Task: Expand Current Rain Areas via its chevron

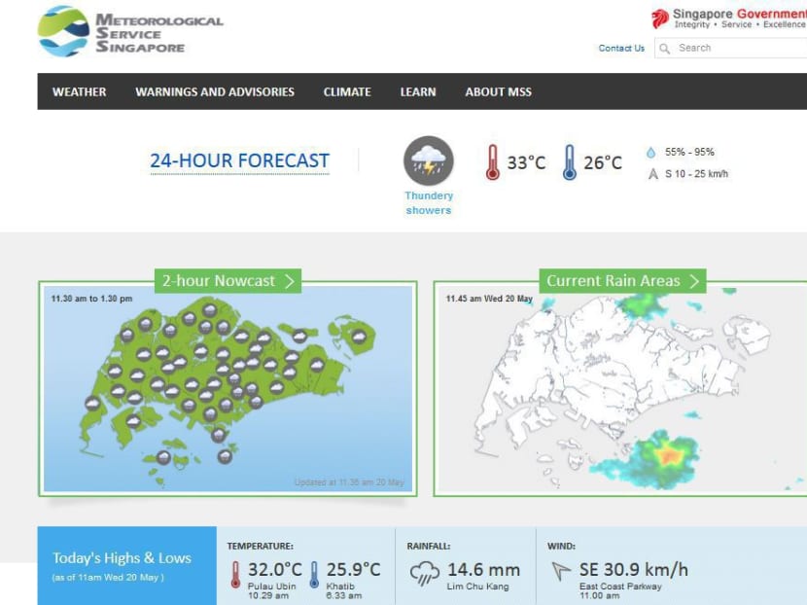Action: [x=695, y=280]
